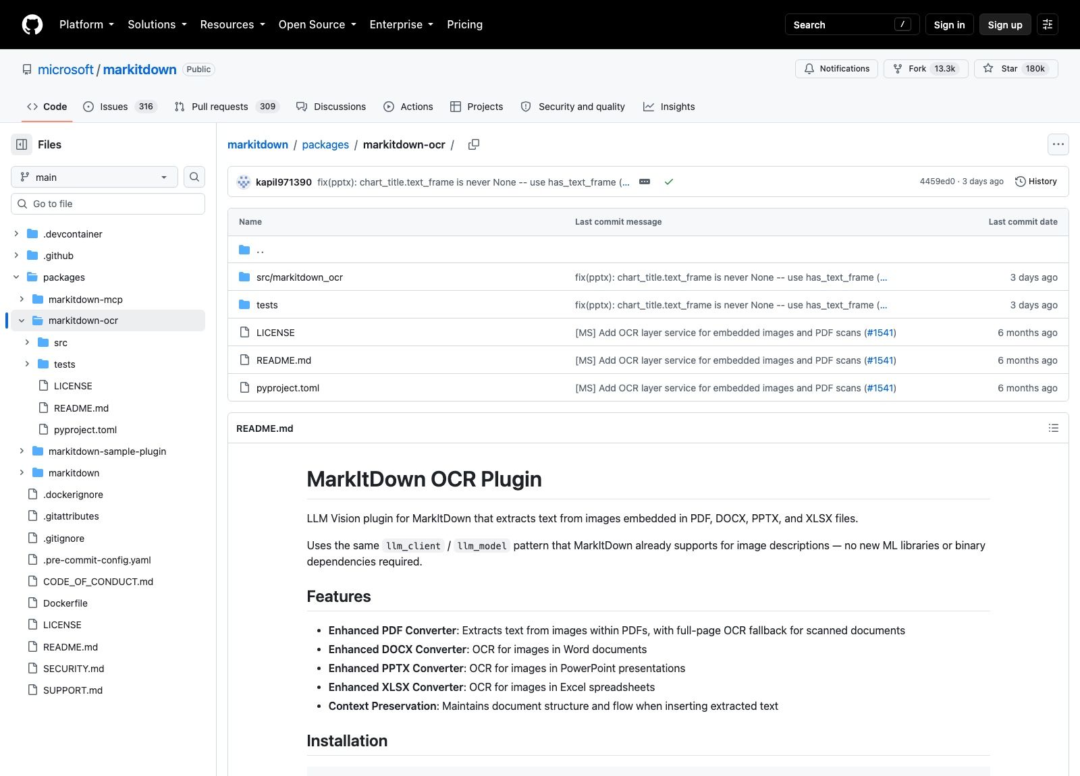The height and width of the screenshot is (776, 1080).
Task: Open the parent directory folder icon row
Action: coord(244,250)
